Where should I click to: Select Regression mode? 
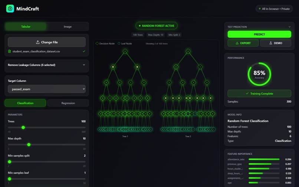click(68, 103)
